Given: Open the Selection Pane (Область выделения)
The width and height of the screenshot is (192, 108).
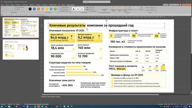Looking at the screenshot, I should coord(125,9).
